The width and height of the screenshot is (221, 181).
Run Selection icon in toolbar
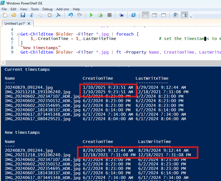(100, 15)
